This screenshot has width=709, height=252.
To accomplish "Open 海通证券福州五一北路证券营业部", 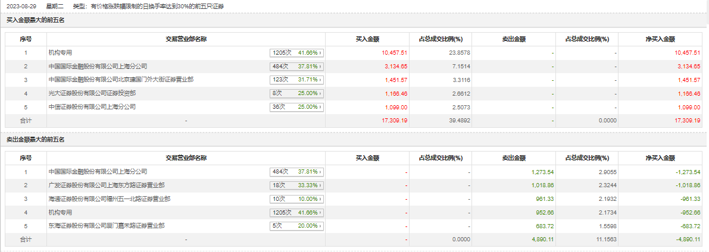I will 110,199.
